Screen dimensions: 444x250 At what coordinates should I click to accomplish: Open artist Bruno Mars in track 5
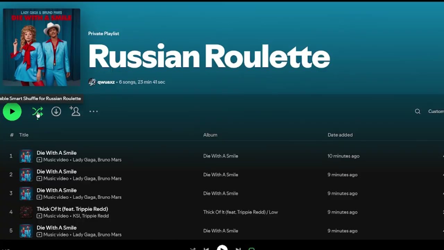pos(109,235)
